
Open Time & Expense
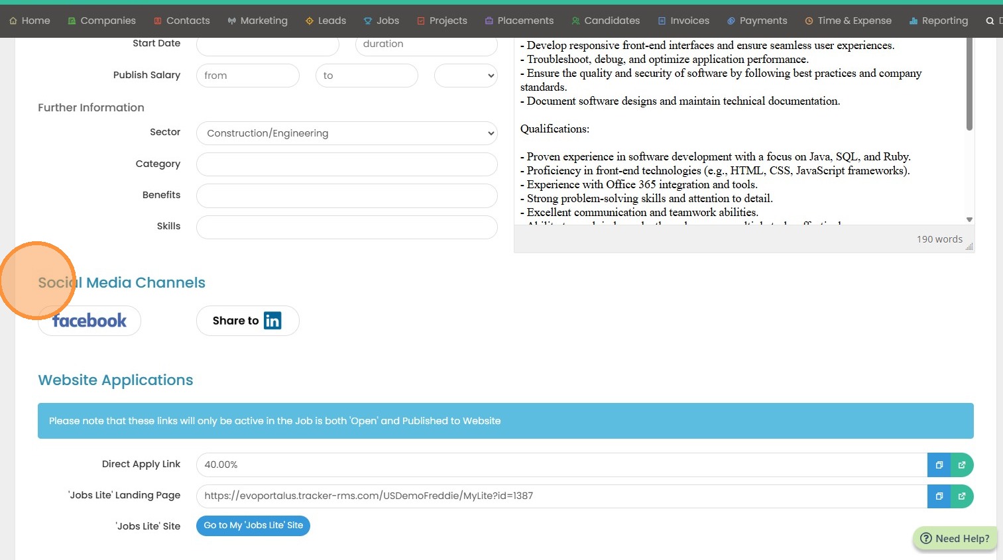849,21
